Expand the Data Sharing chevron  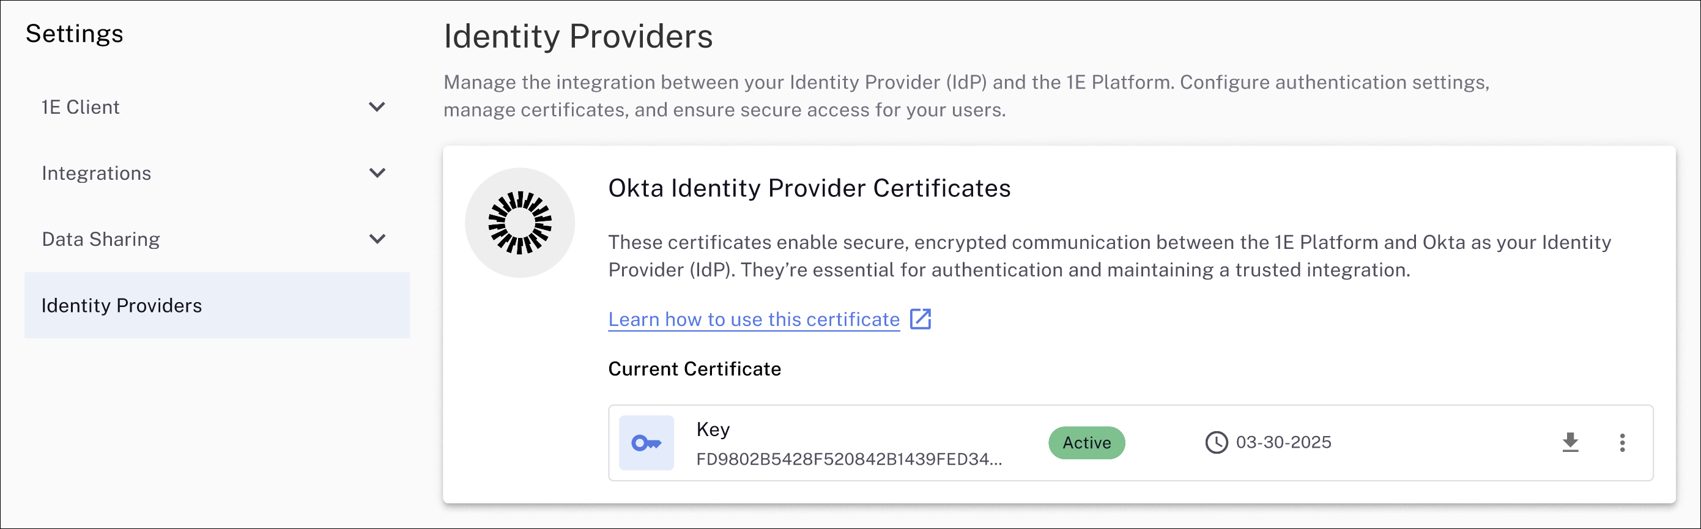click(377, 239)
